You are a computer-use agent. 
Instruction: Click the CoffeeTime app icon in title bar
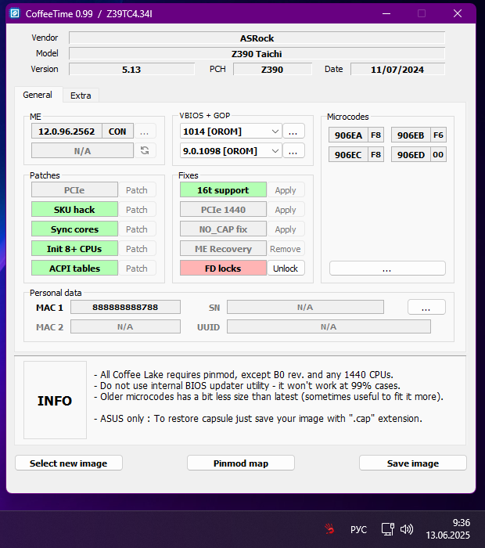point(15,13)
